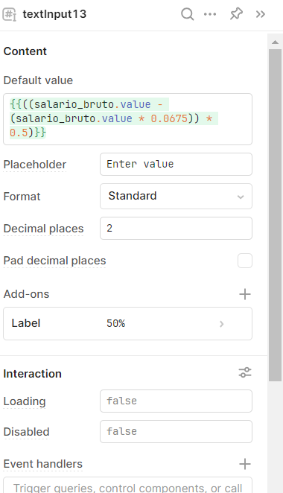Expand the Label 50% add-on row
The height and width of the screenshot is (493, 283).
tap(127, 323)
